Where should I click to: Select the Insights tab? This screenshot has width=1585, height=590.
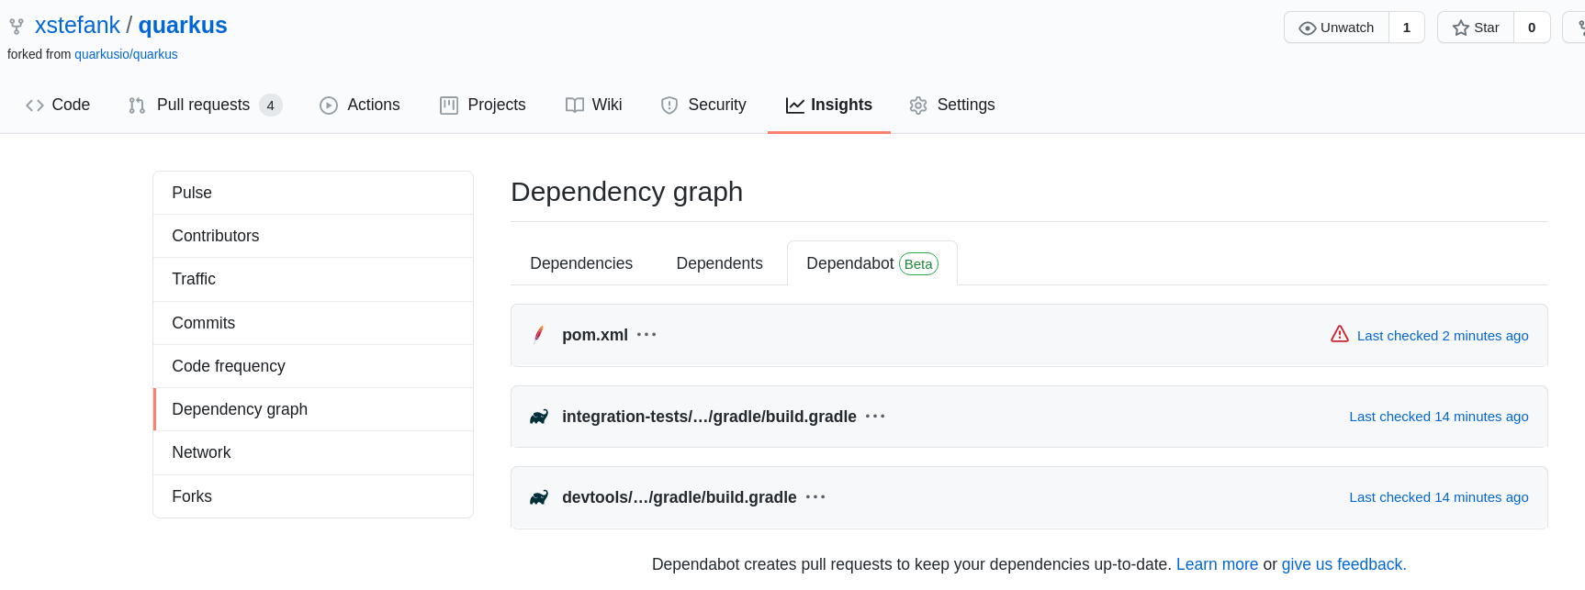coord(829,105)
